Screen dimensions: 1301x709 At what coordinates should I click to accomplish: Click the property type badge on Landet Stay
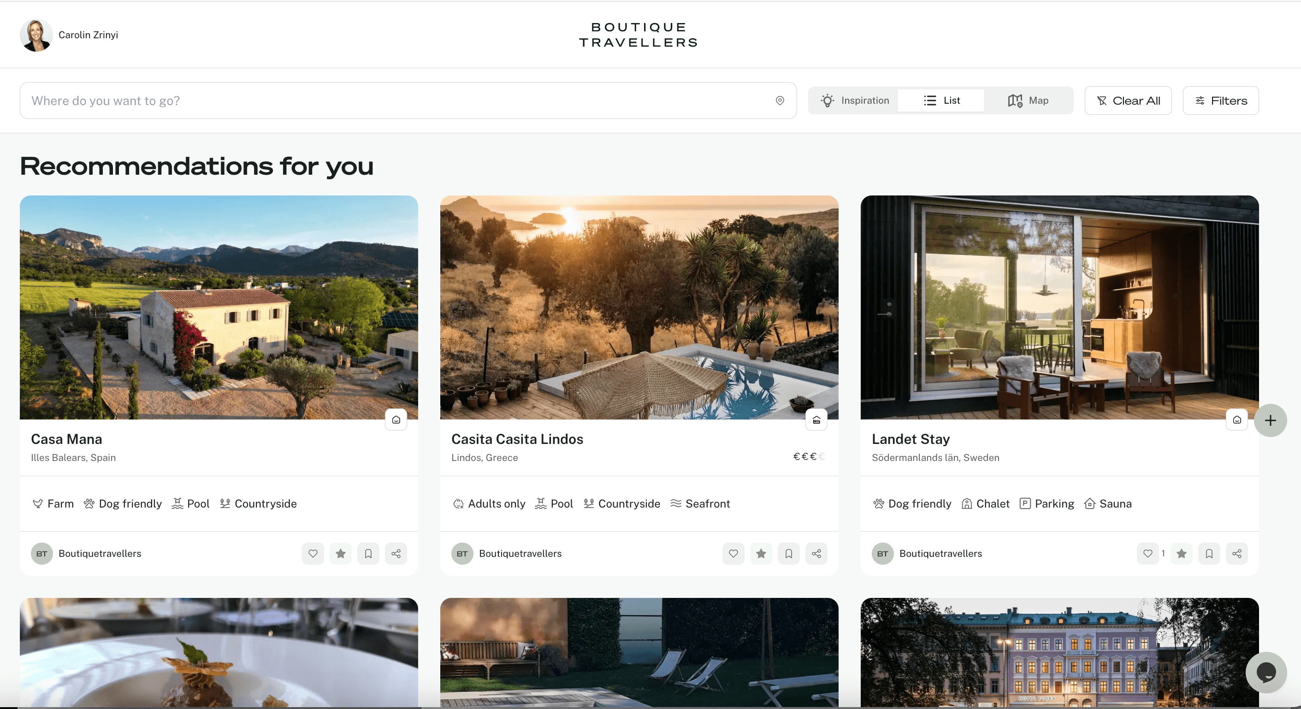point(1237,419)
